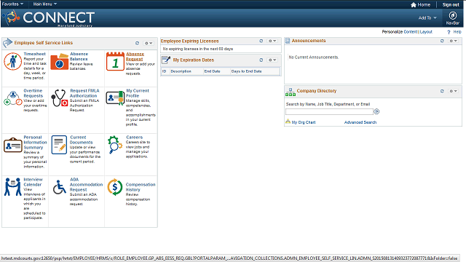Open Announcements settings dropdown
This screenshot has height=262, width=466.
coord(453,41)
